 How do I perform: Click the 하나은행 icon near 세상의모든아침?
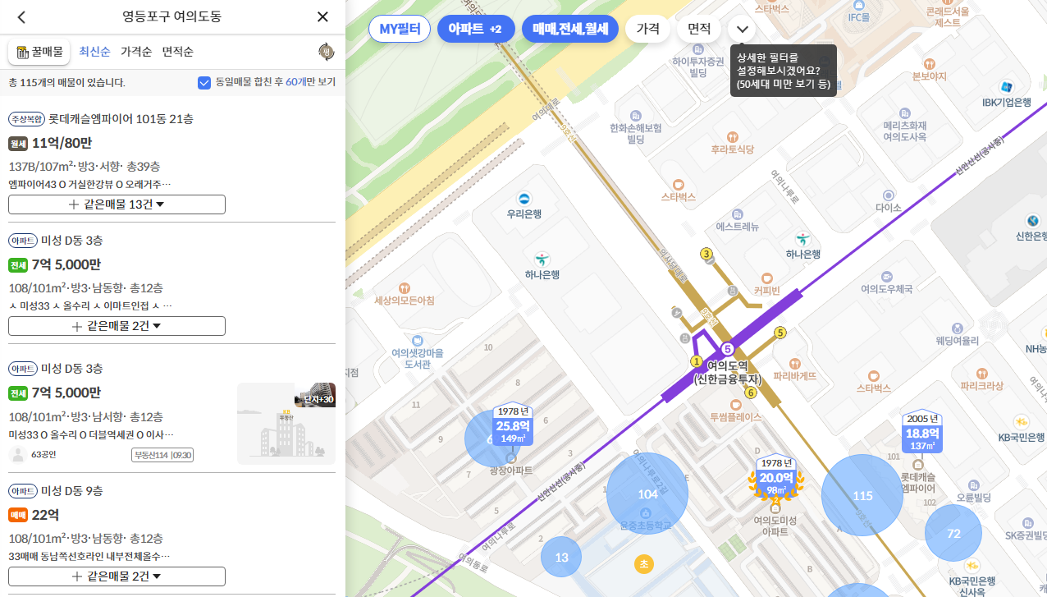(x=542, y=259)
